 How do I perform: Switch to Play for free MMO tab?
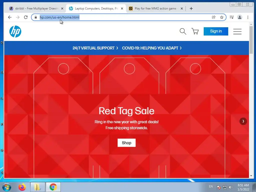156,8
